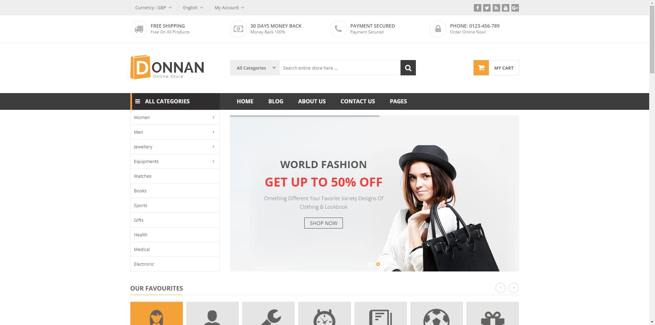655x325 pixels.
Task: Browse the Medical category
Action: (x=175, y=249)
